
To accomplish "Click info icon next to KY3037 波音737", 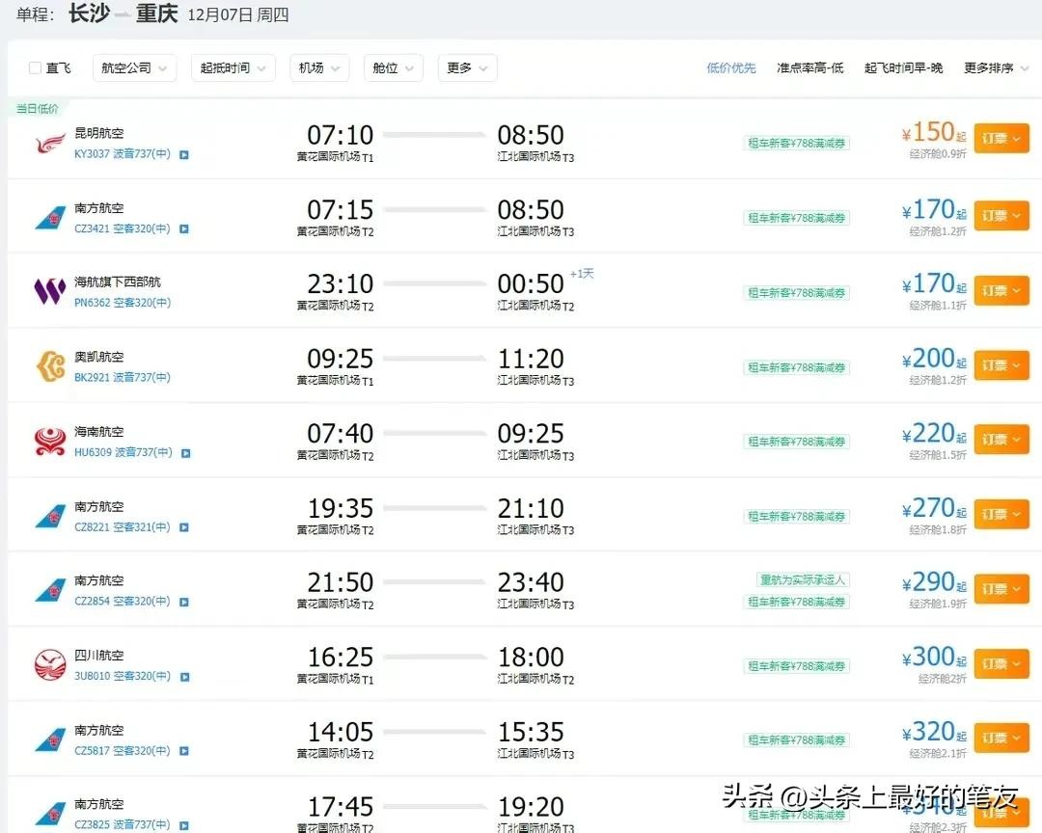I will pyautogui.click(x=183, y=154).
